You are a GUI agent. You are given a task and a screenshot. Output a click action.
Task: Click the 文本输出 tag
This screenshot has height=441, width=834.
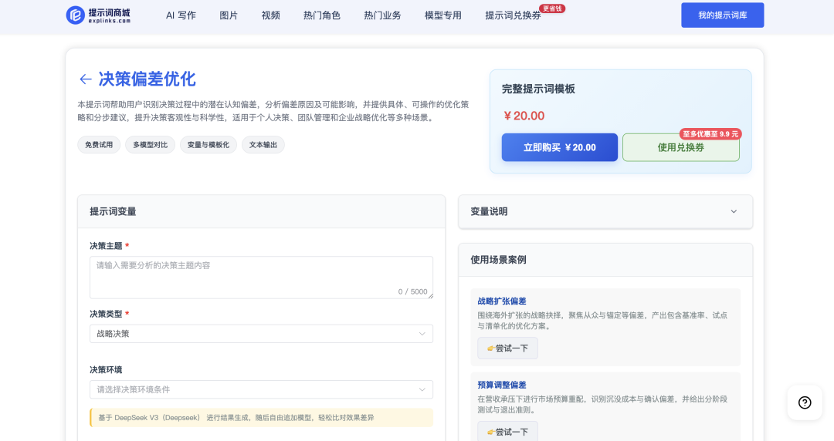tap(263, 145)
